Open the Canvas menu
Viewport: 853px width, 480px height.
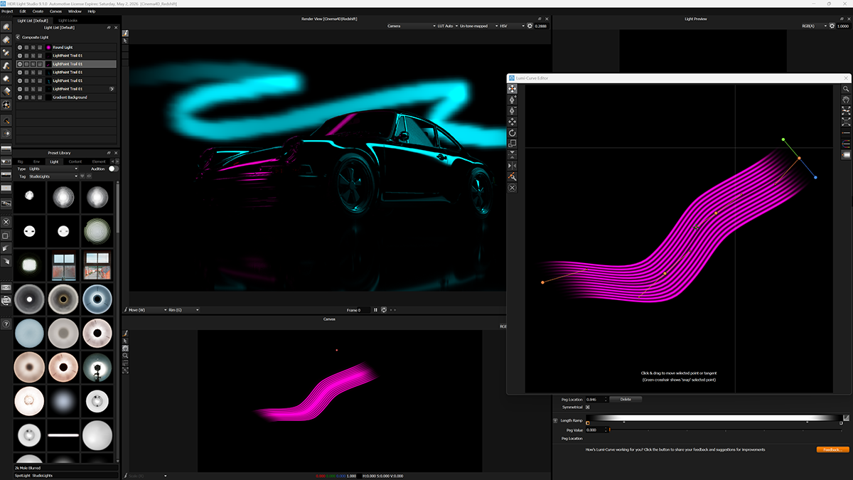pyautogui.click(x=55, y=11)
